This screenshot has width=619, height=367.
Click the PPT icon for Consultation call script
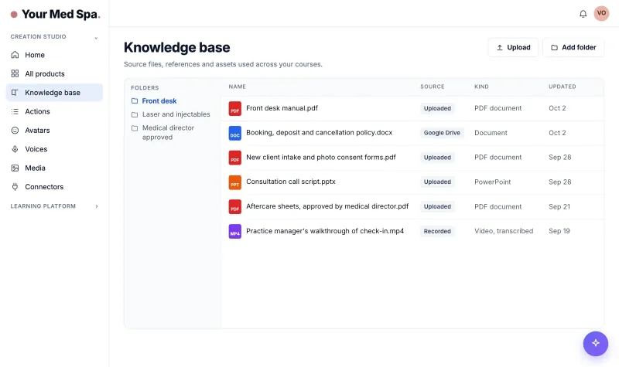(x=235, y=182)
